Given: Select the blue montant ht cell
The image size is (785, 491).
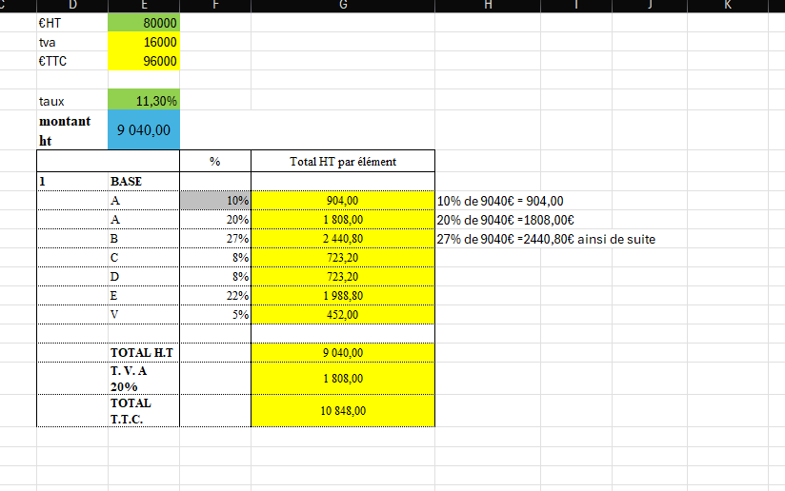Looking at the screenshot, I should point(143,130).
